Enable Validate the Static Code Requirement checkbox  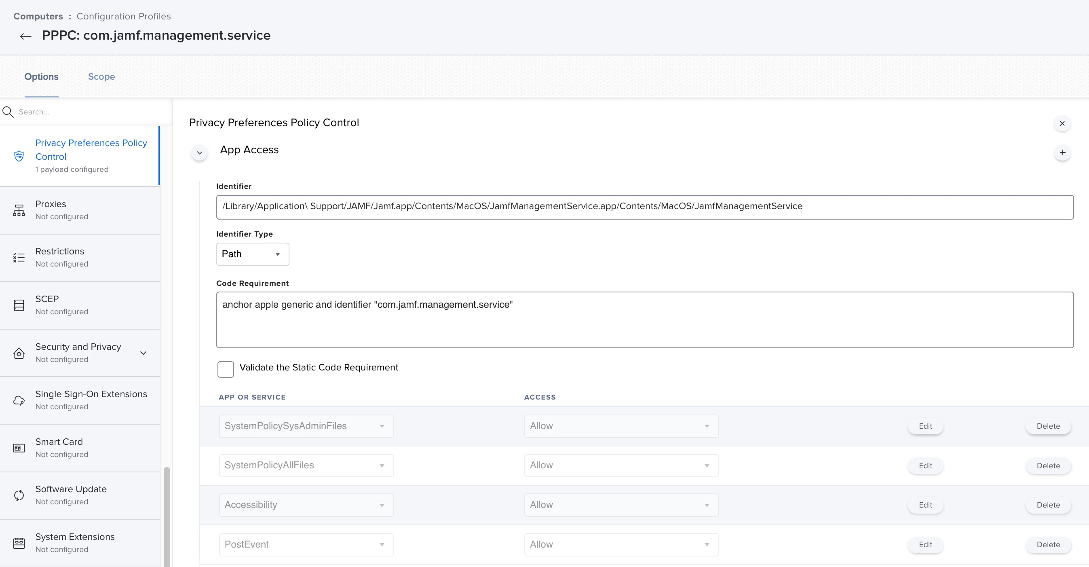point(226,369)
